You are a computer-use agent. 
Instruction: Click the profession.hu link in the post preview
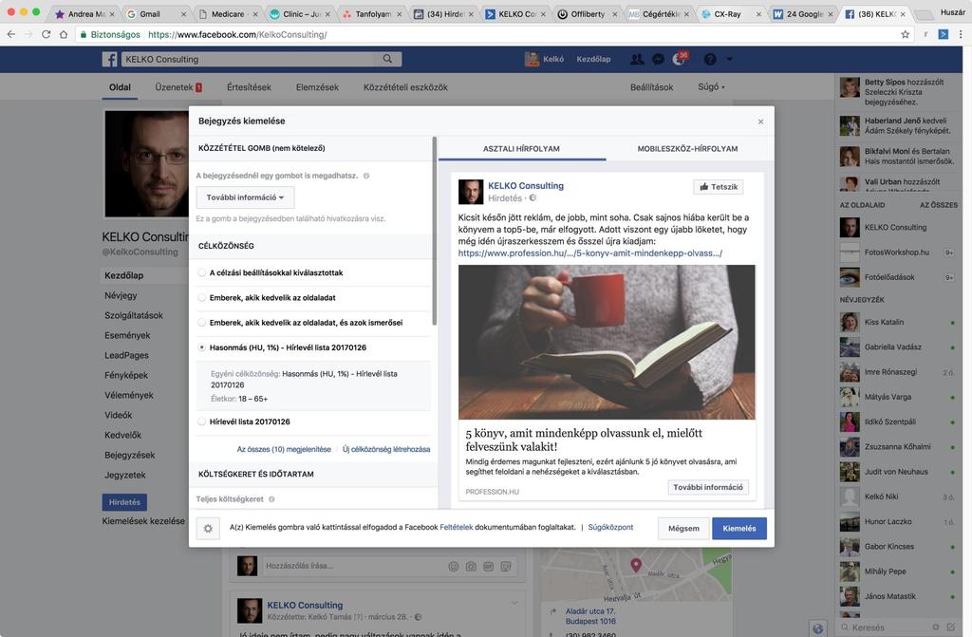(590, 253)
